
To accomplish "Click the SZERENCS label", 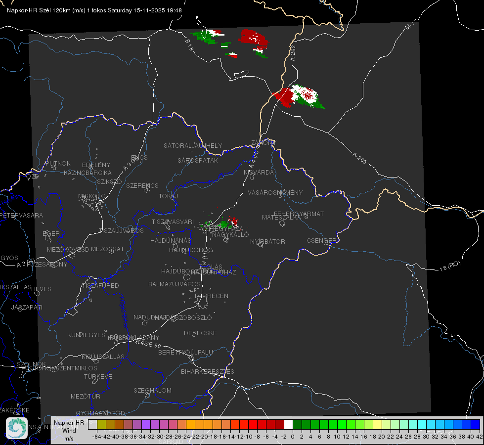I will [142, 185].
